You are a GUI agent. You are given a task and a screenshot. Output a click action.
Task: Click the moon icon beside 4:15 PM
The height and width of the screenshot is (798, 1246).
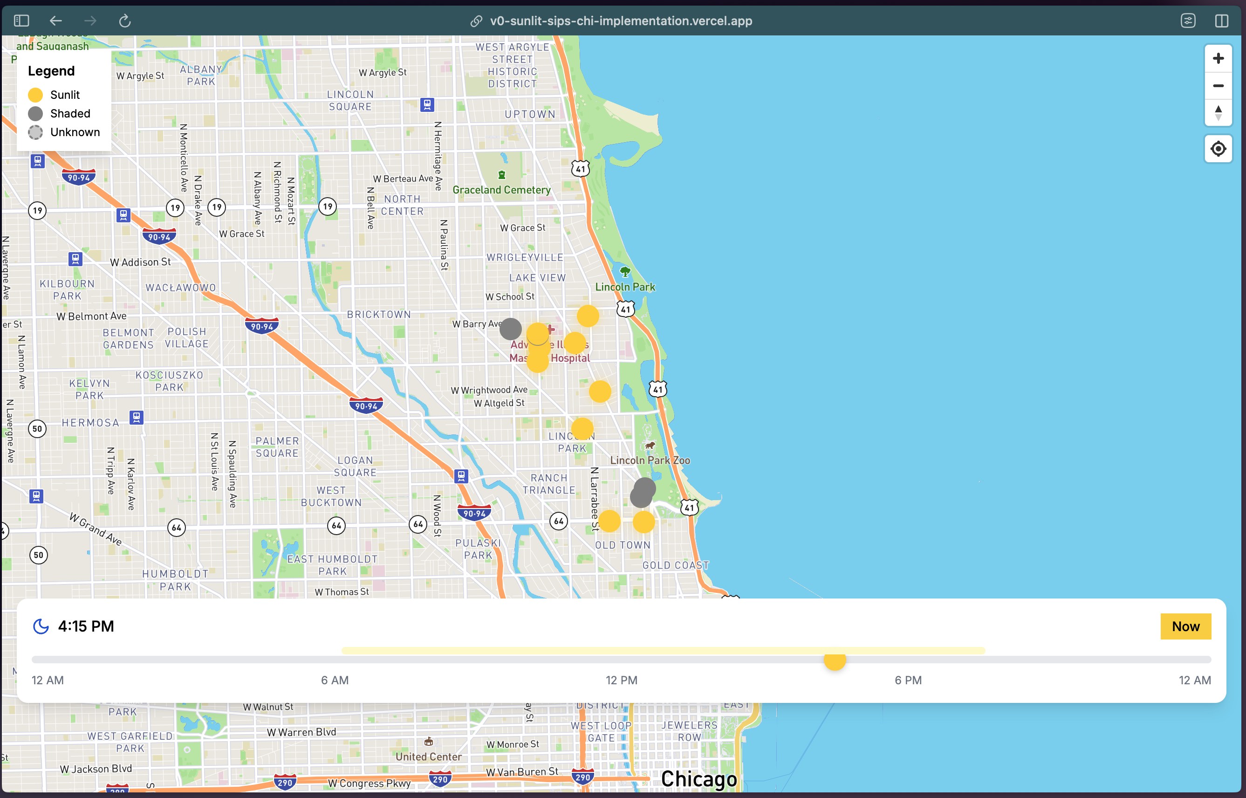point(41,626)
